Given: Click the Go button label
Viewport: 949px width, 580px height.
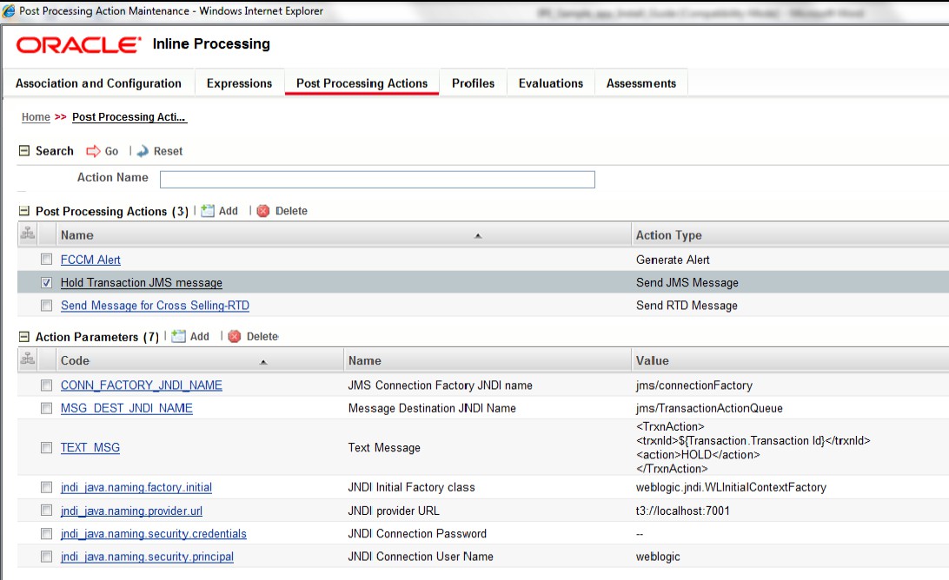Looking at the screenshot, I should [111, 151].
